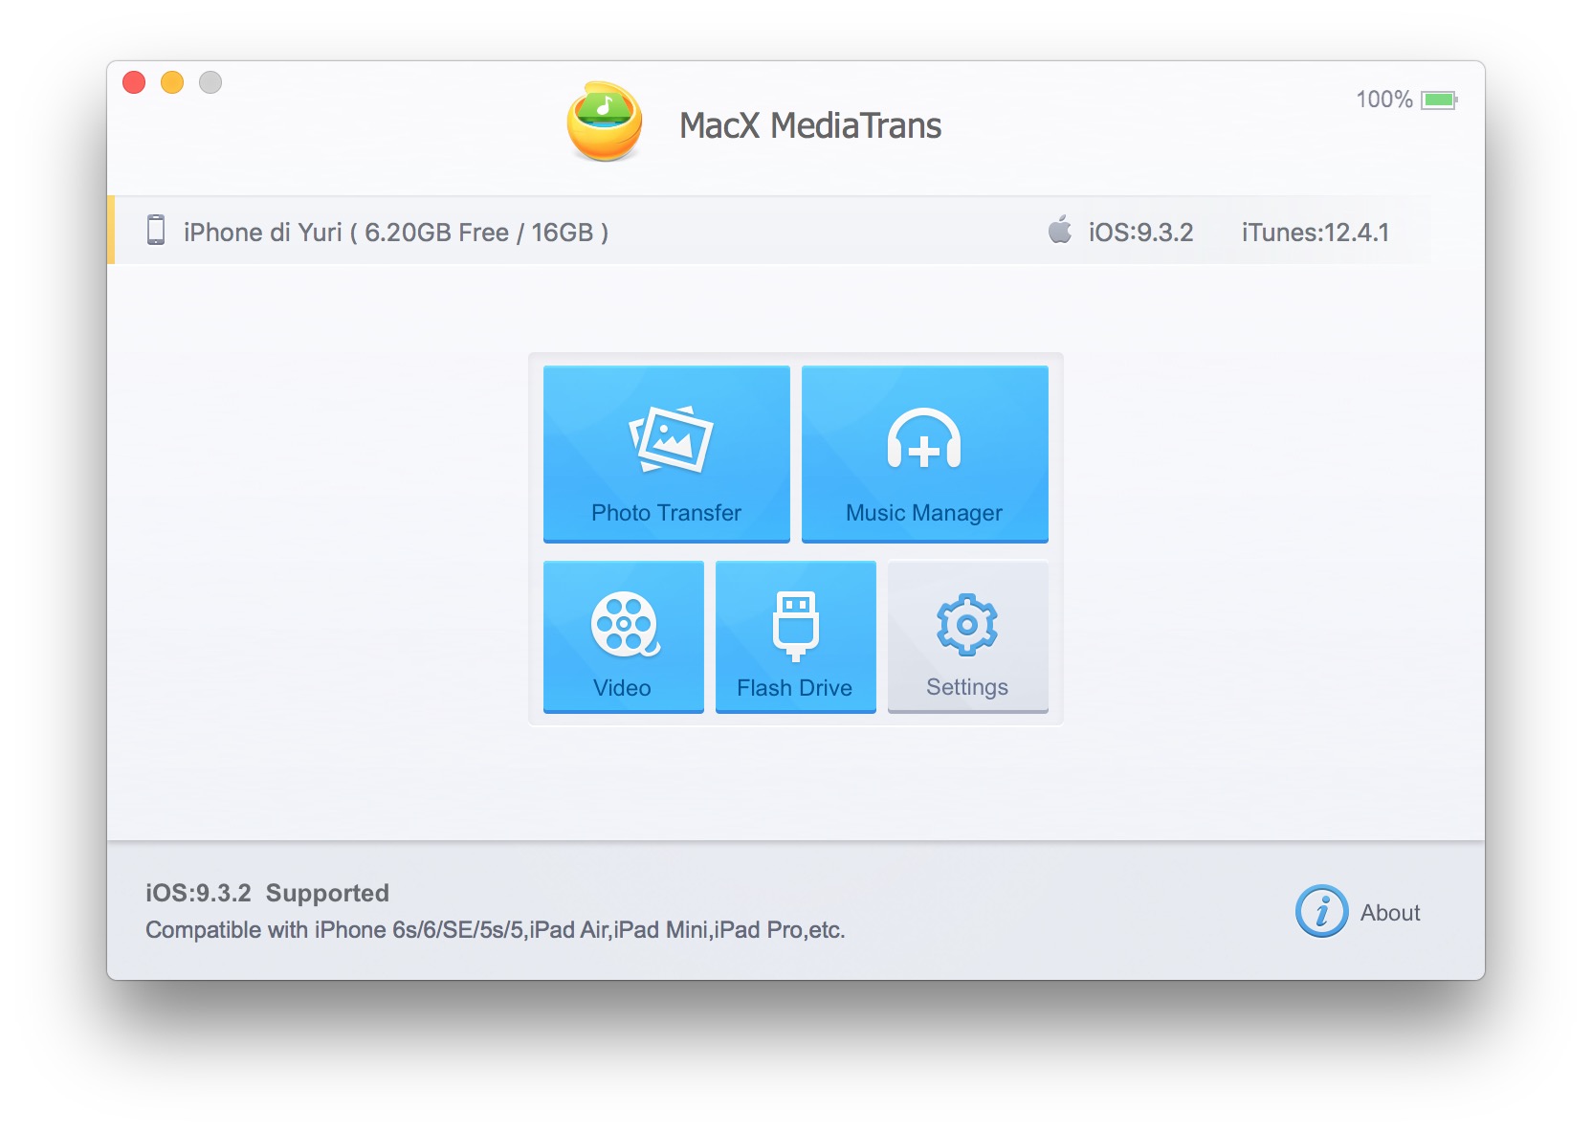Screen dimensions: 1592x1133
Task: Click the iTunes:12.4.1 version text
Action: [1316, 233]
